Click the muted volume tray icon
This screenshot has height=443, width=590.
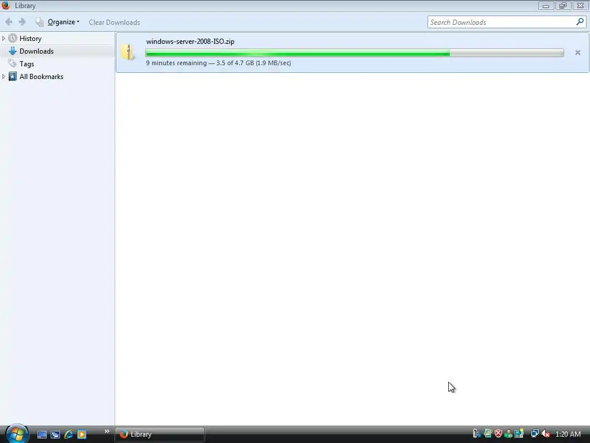[546, 434]
